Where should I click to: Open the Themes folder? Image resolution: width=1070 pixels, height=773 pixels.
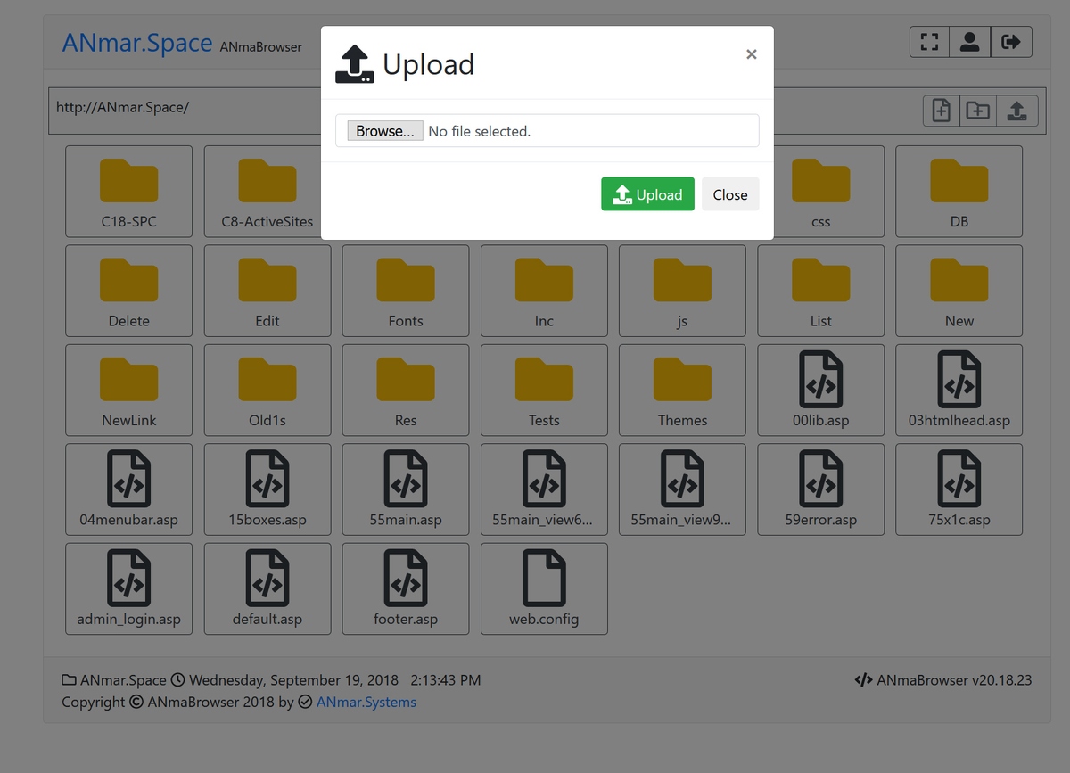click(x=682, y=391)
